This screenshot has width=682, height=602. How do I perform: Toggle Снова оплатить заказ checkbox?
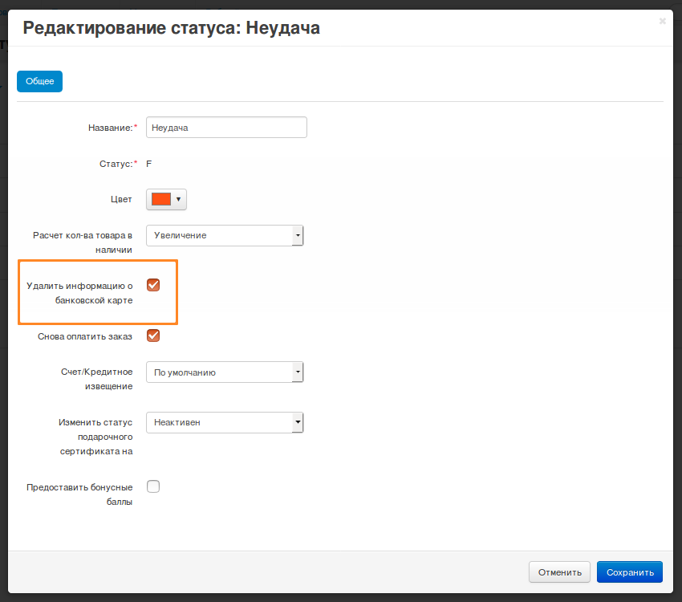pos(153,336)
